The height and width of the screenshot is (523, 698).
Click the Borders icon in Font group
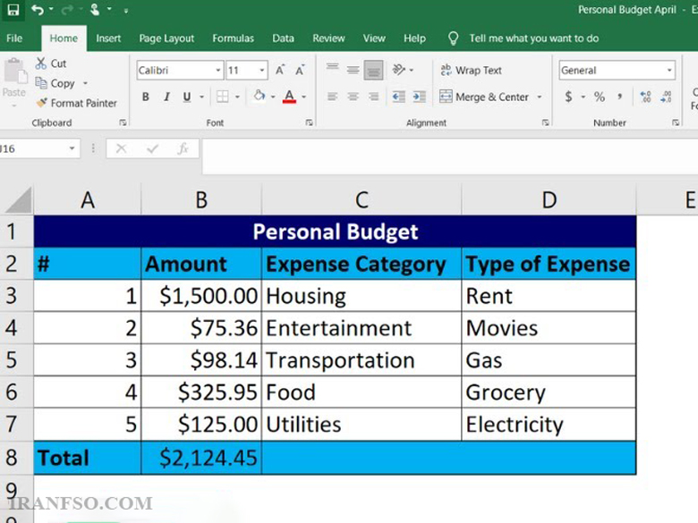222,96
